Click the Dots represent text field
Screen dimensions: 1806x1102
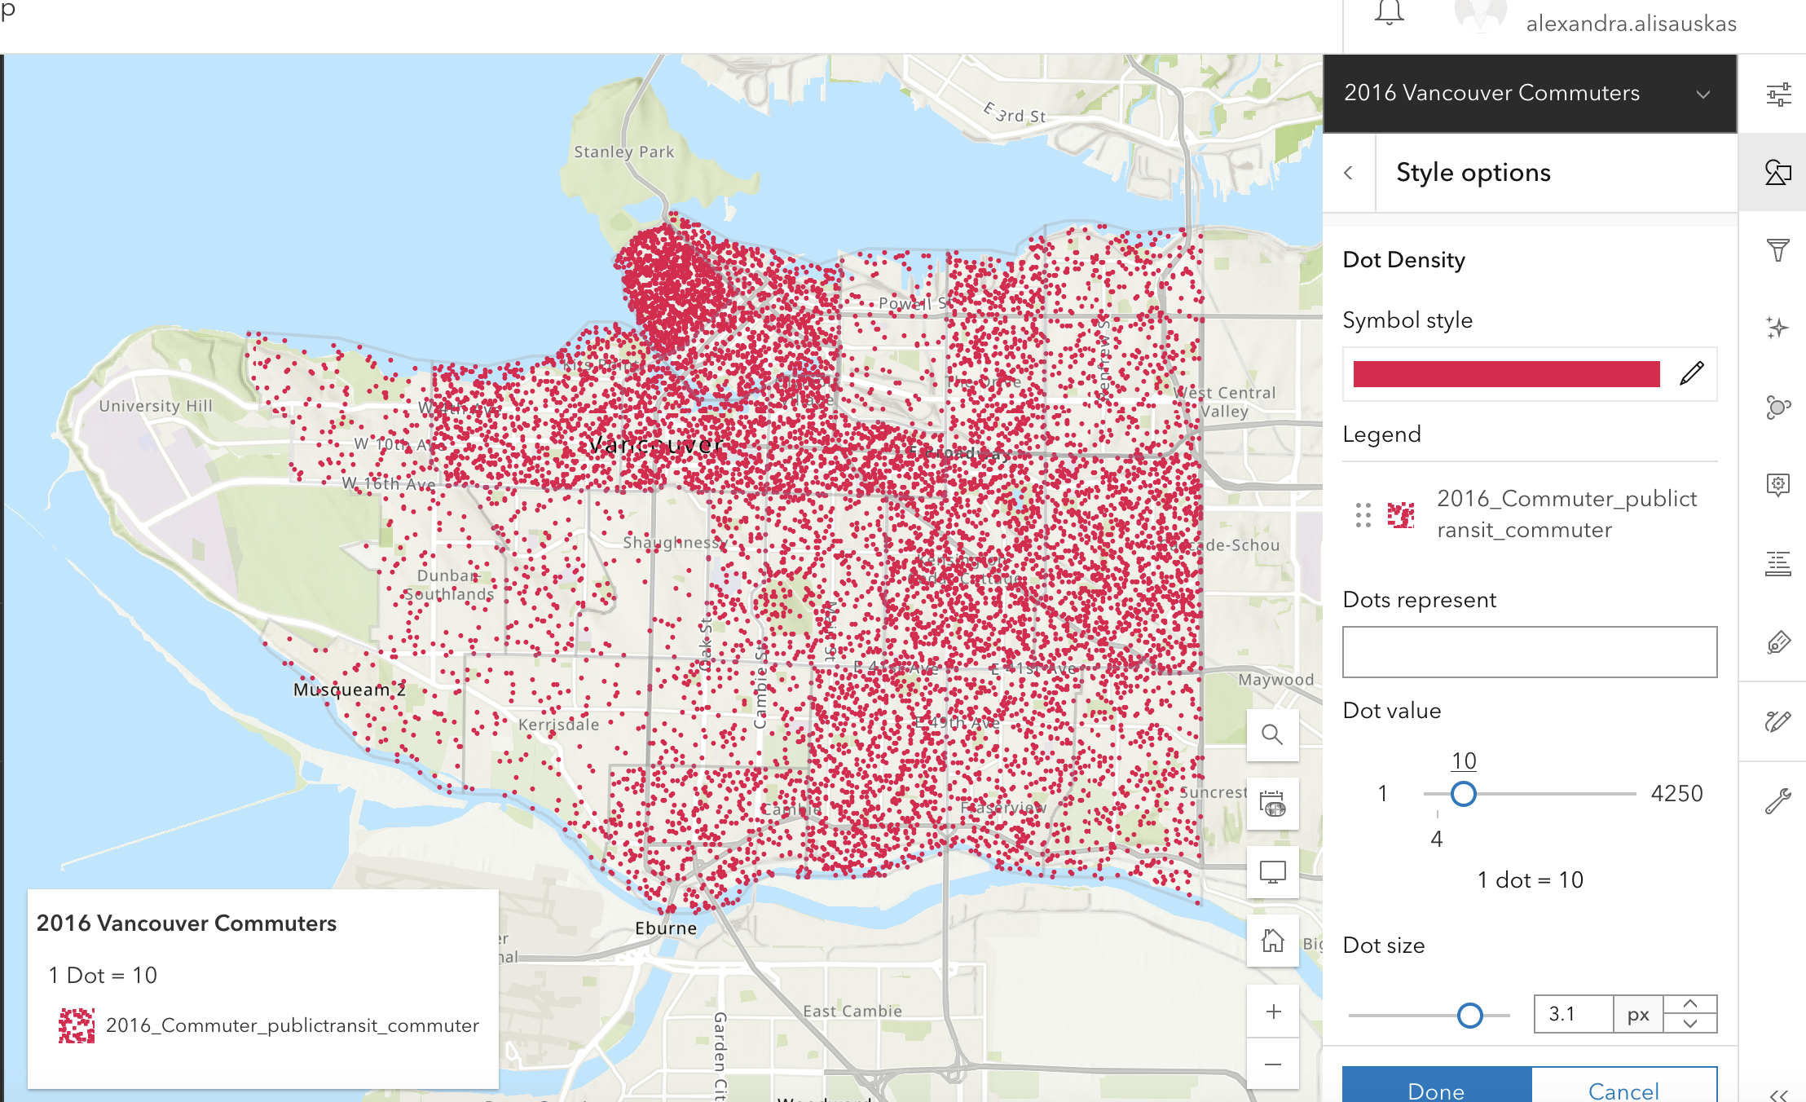pyautogui.click(x=1530, y=652)
